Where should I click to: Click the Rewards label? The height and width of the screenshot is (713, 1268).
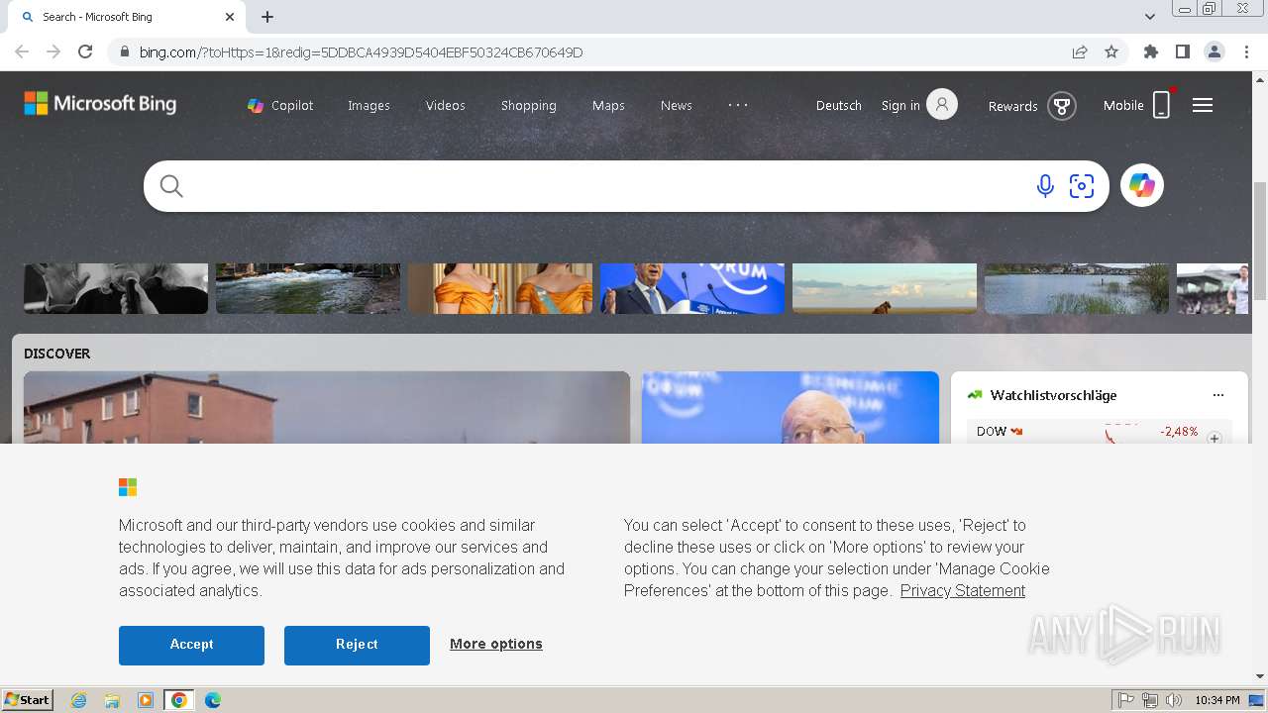[x=1012, y=106]
